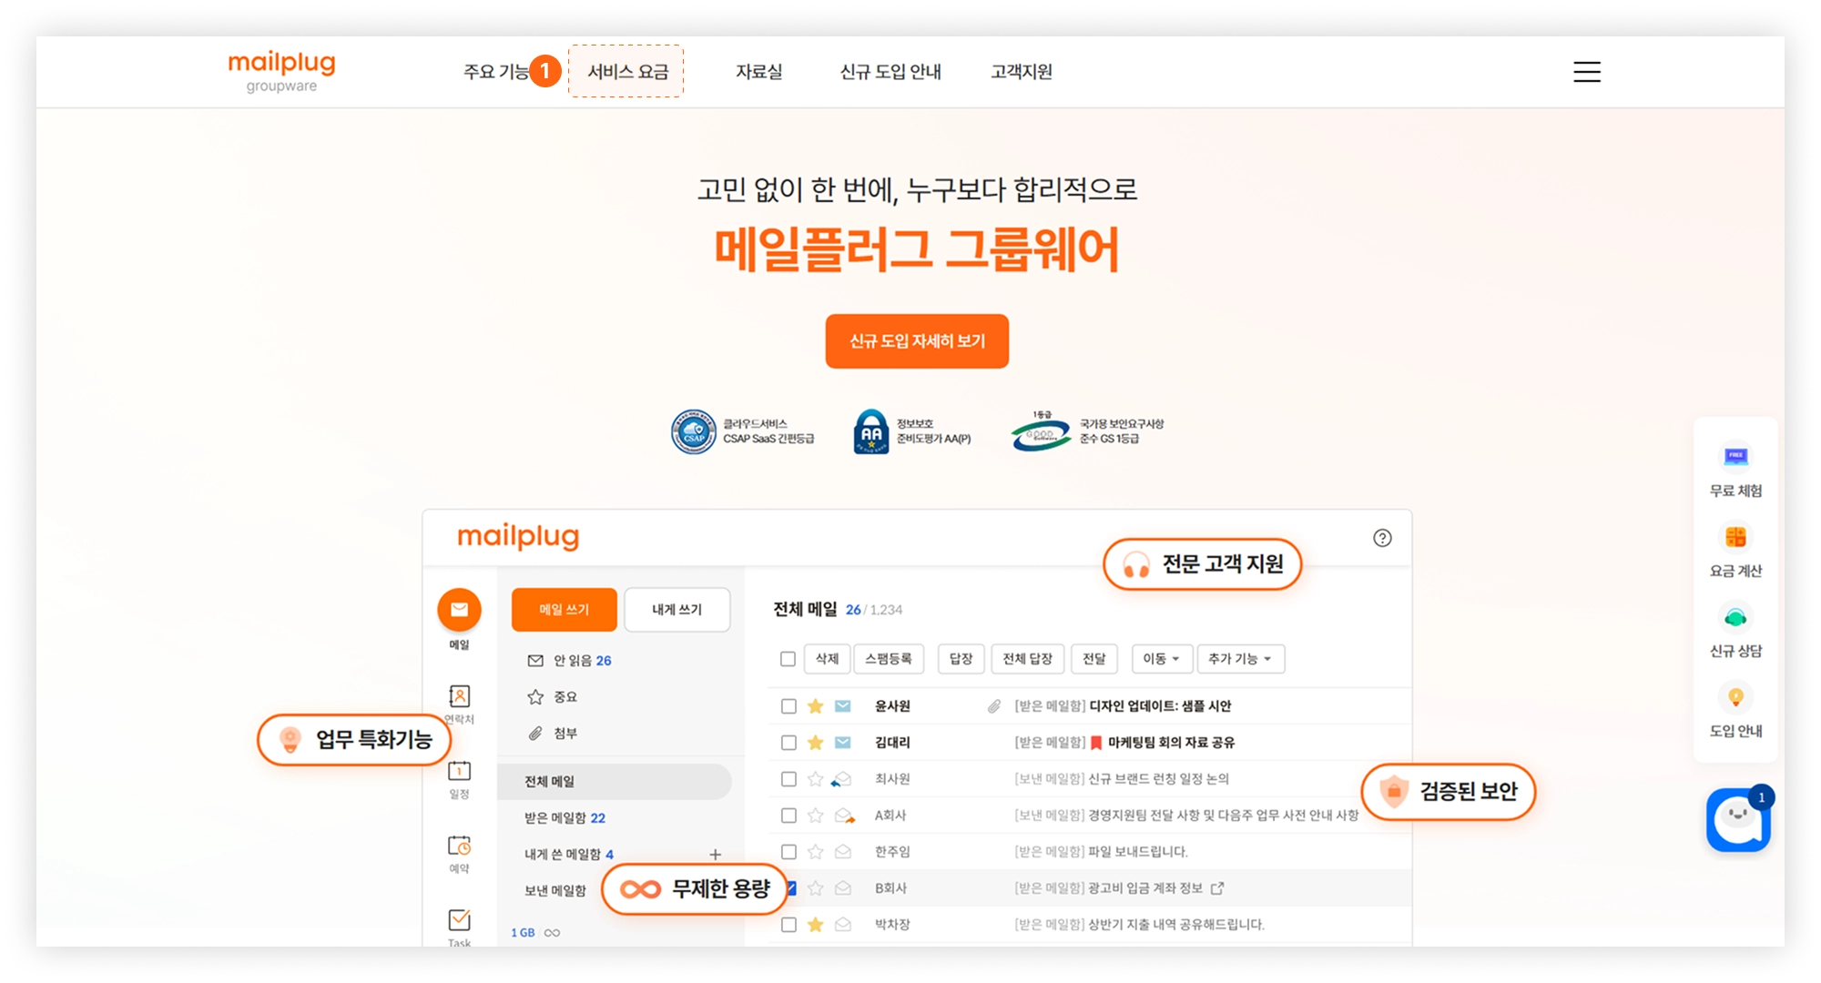Open the chatbot widget icon
Viewport: 1821px width, 983px height.
click(x=1737, y=819)
